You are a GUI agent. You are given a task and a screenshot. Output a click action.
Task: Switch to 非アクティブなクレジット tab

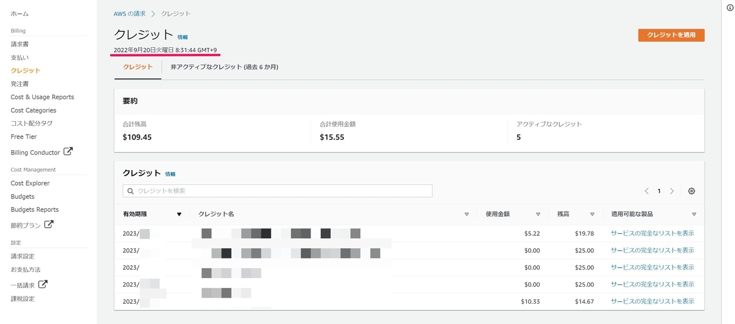pyautogui.click(x=224, y=67)
